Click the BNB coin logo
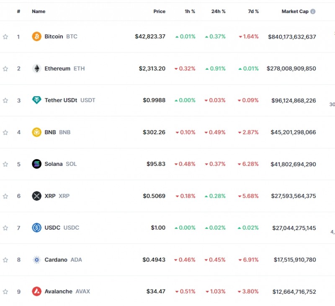 tap(37, 132)
